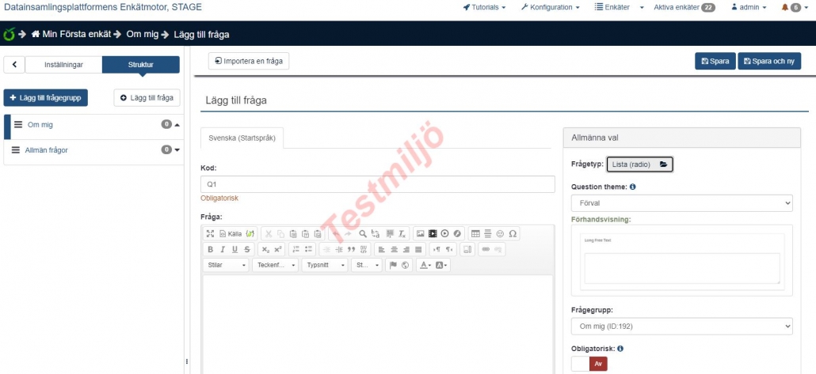Screen dimensions: 816x374
Task: Apply strikethrough formatting
Action: (x=247, y=249)
